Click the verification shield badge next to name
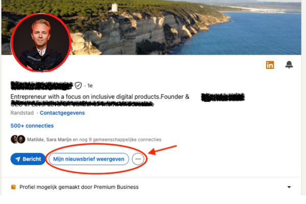The width and height of the screenshot is (306, 204). tap(78, 86)
